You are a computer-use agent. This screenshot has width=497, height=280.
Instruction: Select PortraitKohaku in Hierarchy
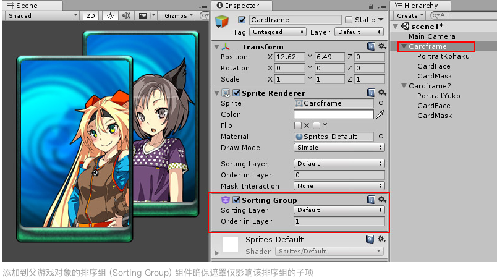(443, 56)
